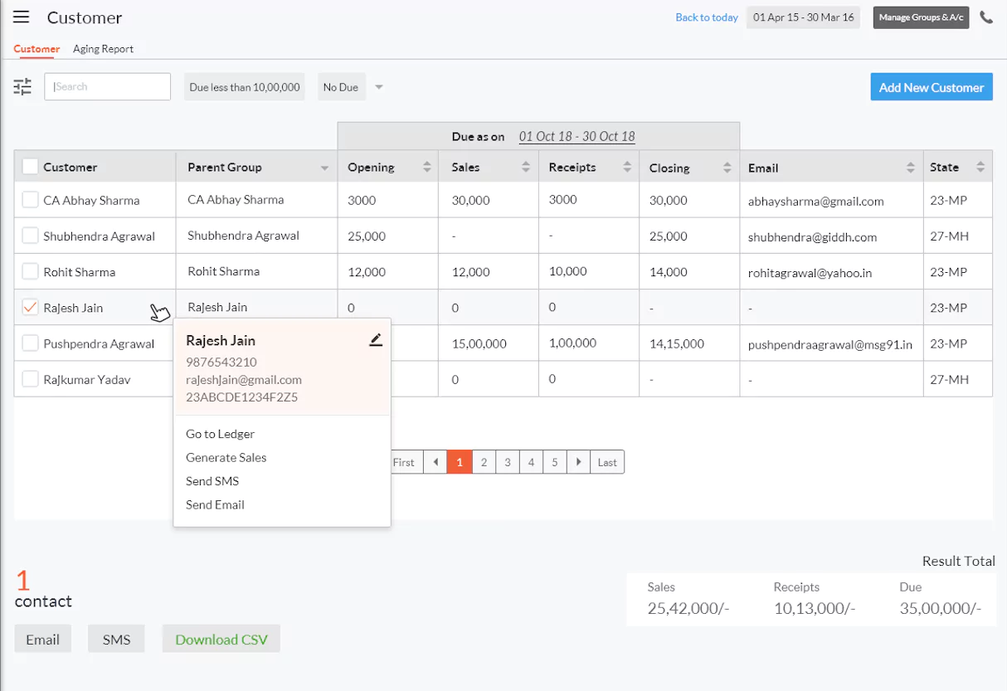Image resolution: width=1007 pixels, height=691 pixels.
Task: Open the 01 Apr 15 - 30 Mar 16 date range
Action: point(803,17)
